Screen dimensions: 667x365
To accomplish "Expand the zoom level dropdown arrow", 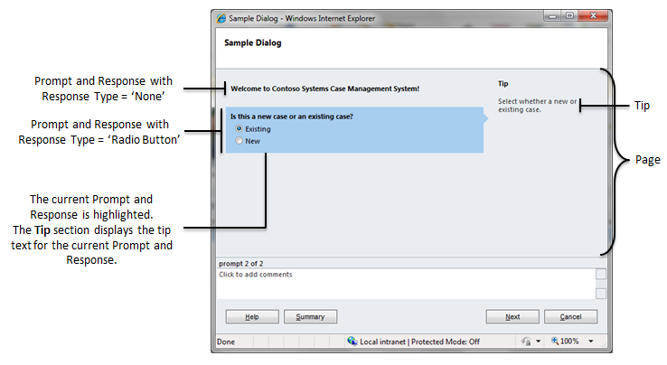I will click(x=591, y=342).
